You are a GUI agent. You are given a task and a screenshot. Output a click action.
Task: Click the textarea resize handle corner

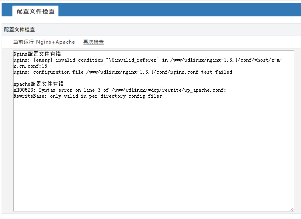292,209
